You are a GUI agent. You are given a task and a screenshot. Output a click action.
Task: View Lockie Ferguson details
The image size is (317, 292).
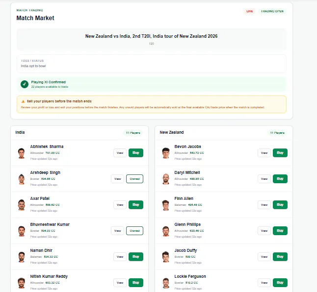coord(264,283)
